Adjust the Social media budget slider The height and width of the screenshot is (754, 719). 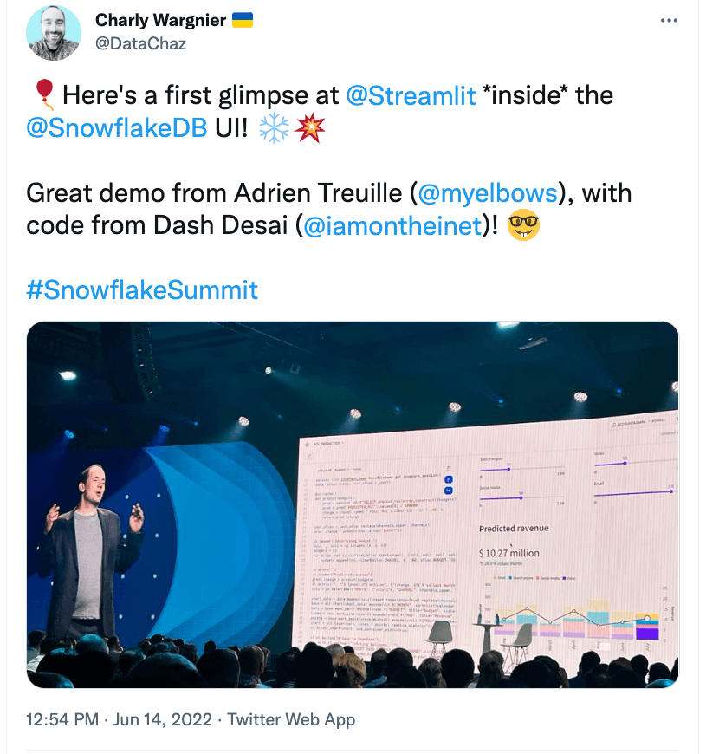(x=521, y=497)
